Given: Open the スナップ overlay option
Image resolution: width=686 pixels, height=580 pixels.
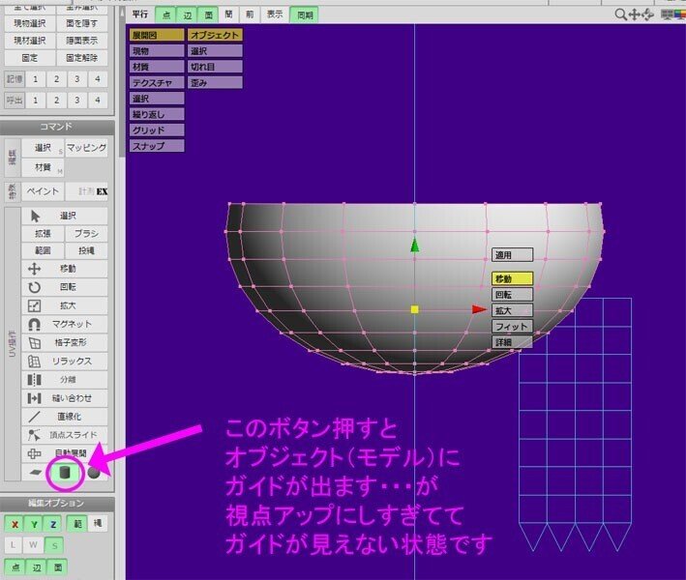Looking at the screenshot, I should coord(157,146).
